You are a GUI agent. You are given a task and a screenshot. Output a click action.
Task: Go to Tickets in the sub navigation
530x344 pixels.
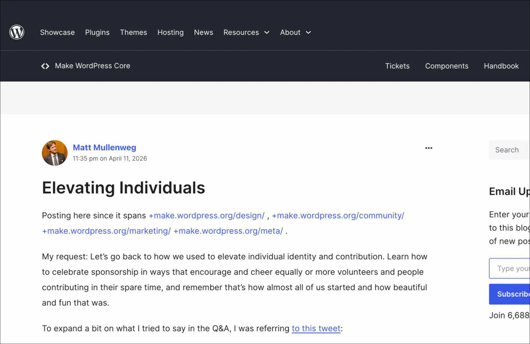pos(397,66)
